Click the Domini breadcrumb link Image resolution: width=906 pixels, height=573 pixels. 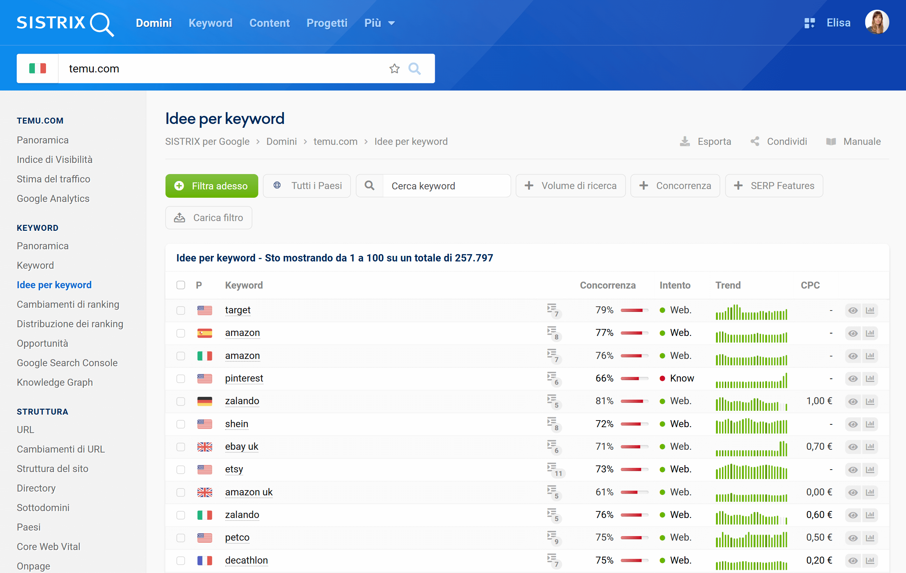(x=282, y=141)
